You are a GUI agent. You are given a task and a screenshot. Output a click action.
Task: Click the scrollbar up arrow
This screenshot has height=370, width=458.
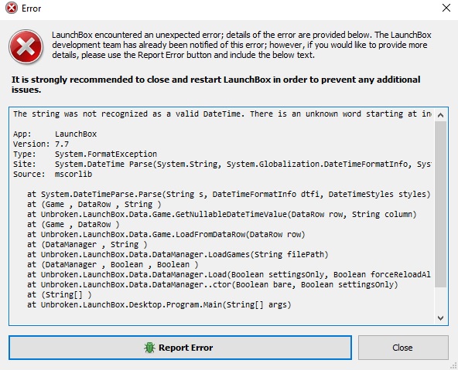pyautogui.click(x=440, y=115)
